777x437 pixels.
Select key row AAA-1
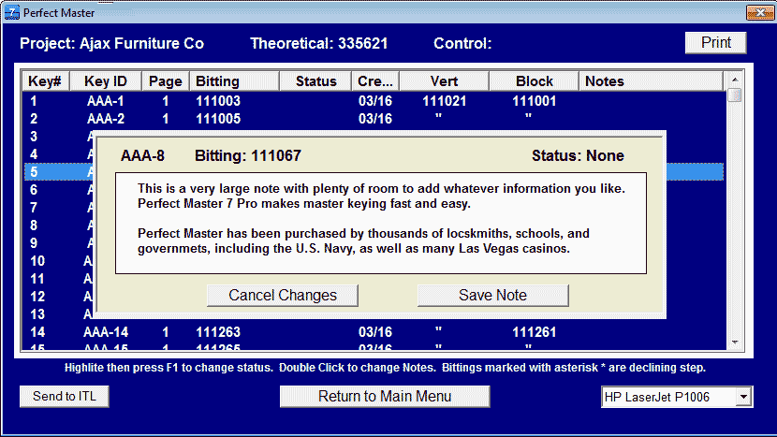point(374,101)
